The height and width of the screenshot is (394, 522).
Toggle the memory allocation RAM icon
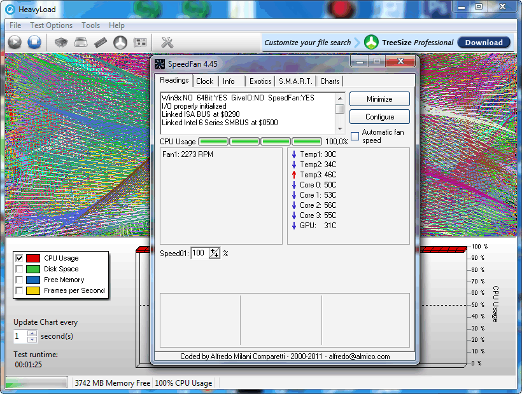(x=101, y=43)
